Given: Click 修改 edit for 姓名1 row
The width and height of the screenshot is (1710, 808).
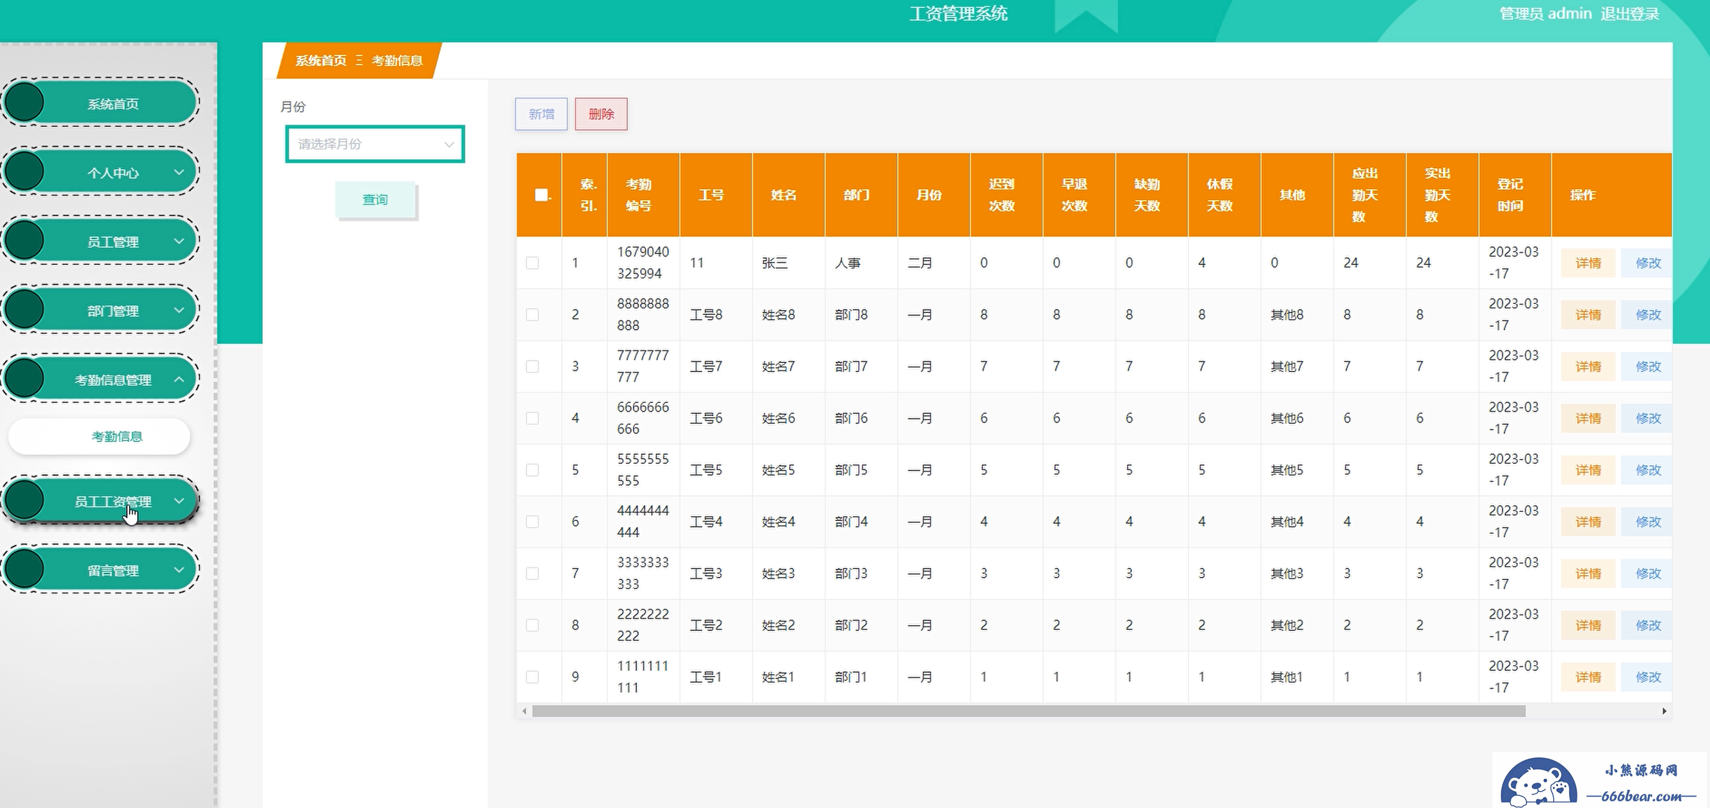Looking at the screenshot, I should pos(1647,677).
